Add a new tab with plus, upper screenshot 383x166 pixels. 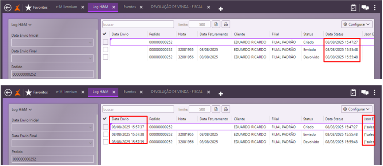(x=221, y=9)
